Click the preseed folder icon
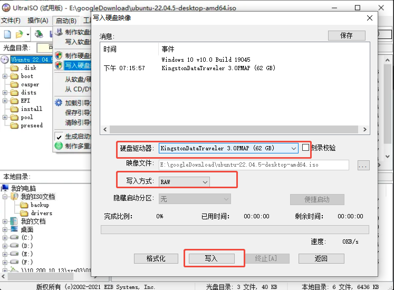The image size is (394, 290). pos(14,125)
